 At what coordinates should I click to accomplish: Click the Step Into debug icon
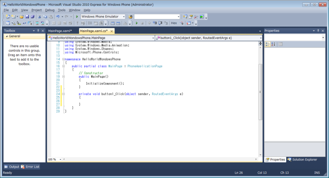155,23
